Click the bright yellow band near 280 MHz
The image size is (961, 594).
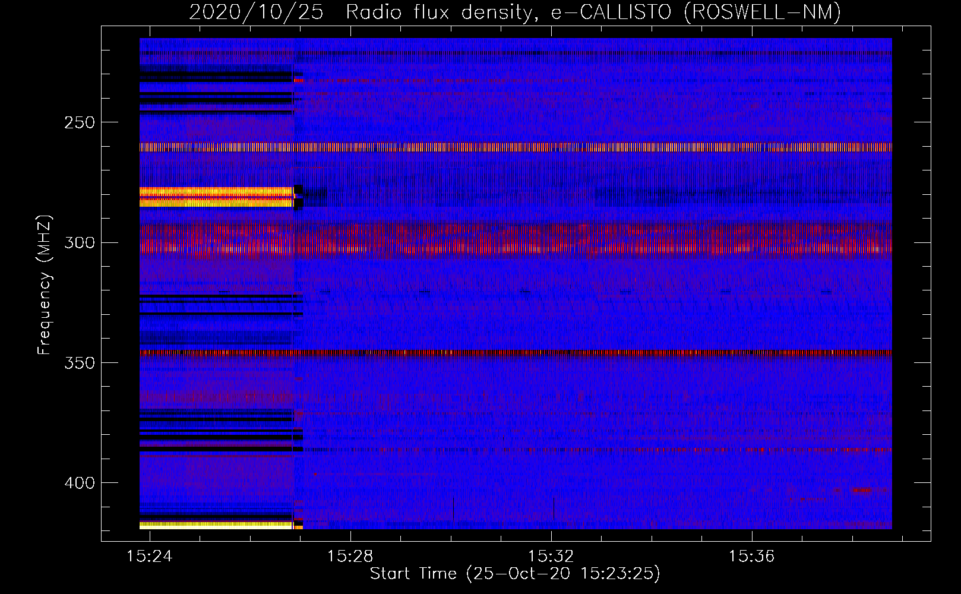point(216,197)
